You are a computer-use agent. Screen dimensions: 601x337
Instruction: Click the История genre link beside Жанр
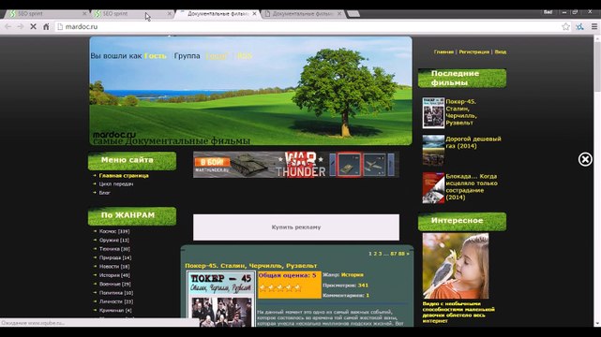(x=353, y=274)
